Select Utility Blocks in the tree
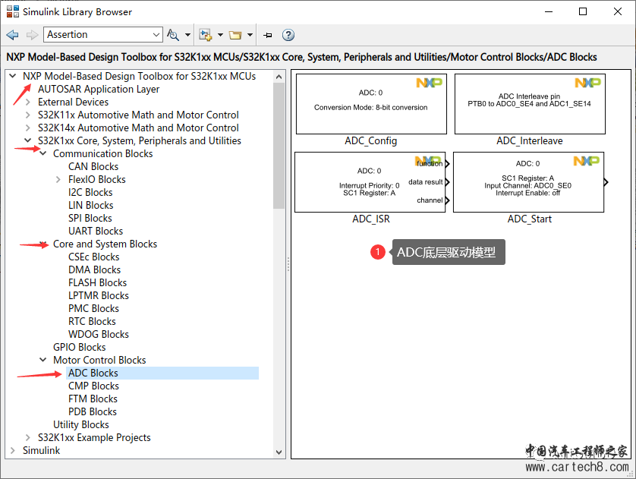The width and height of the screenshot is (636, 479). pyautogui.click(x=81, y=424)
